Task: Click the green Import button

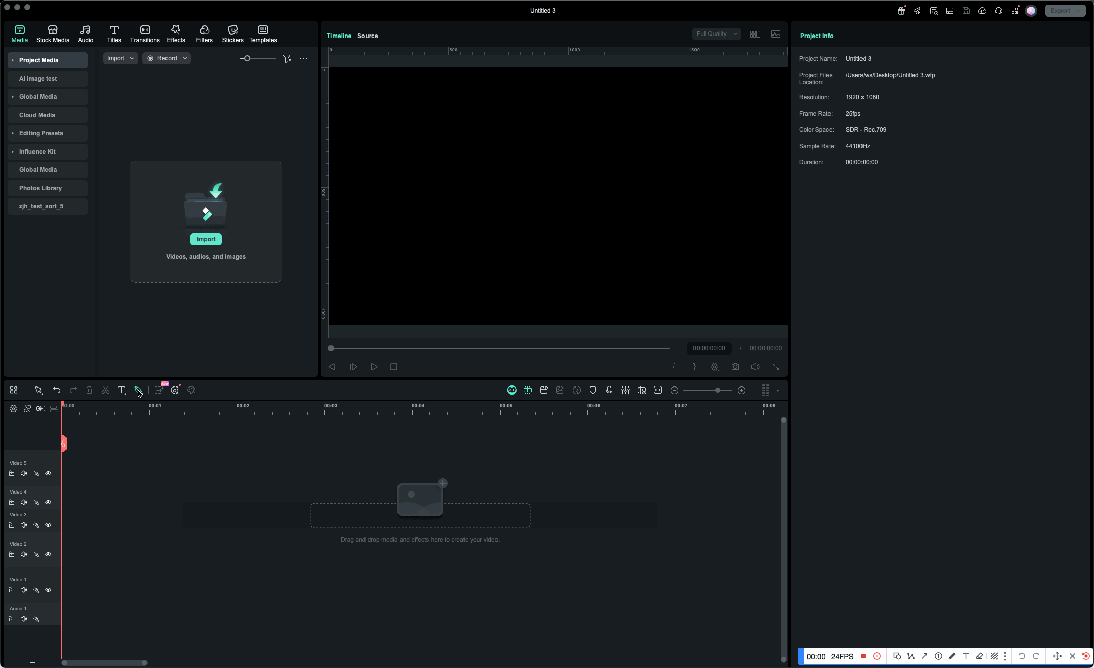Action: (x=206, y=239)
